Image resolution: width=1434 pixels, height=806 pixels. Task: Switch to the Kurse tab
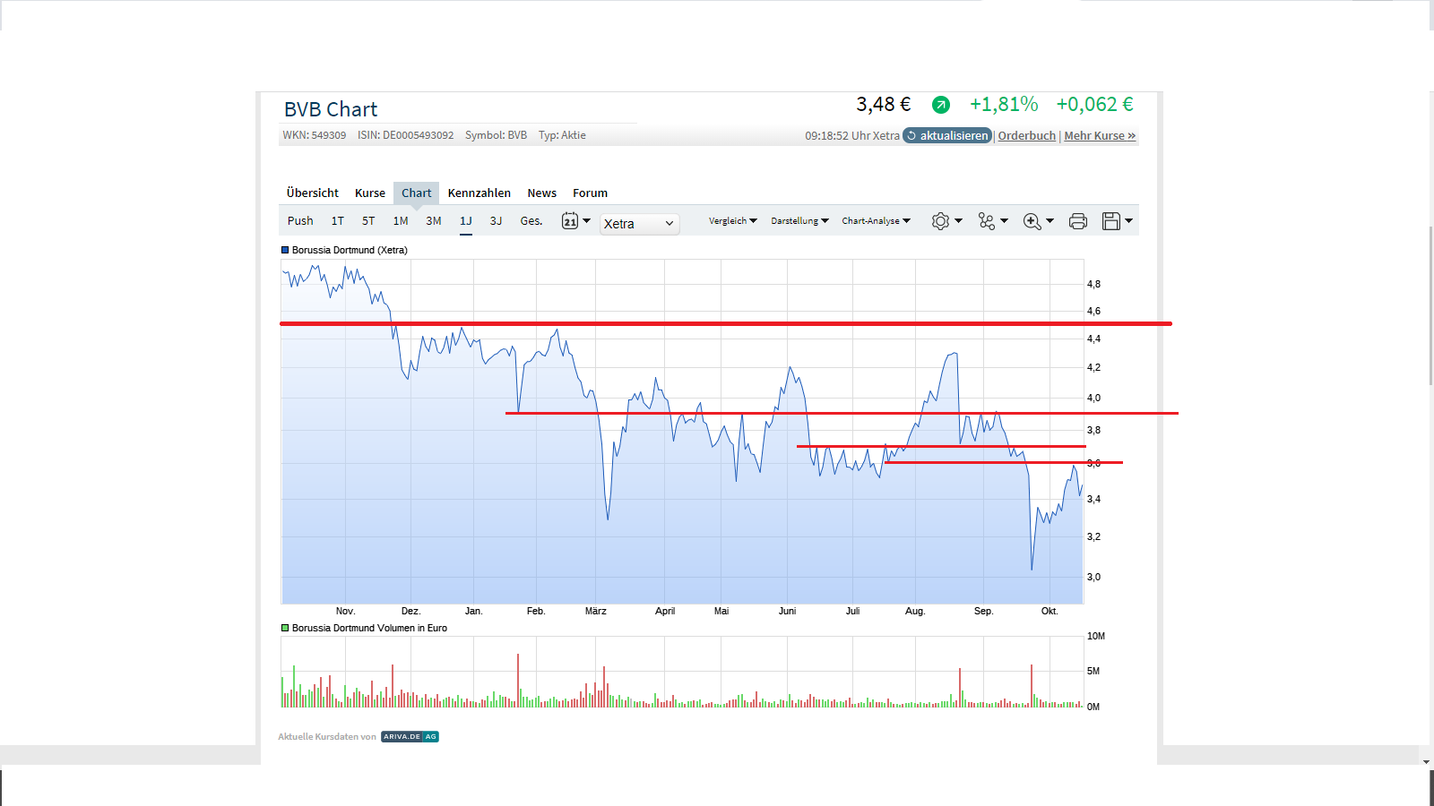click(370, 193)
